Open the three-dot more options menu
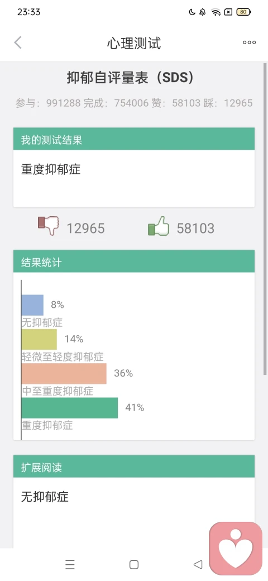This screenshot has height=581, width=268. pyautogui.click(x=249, y=42)
